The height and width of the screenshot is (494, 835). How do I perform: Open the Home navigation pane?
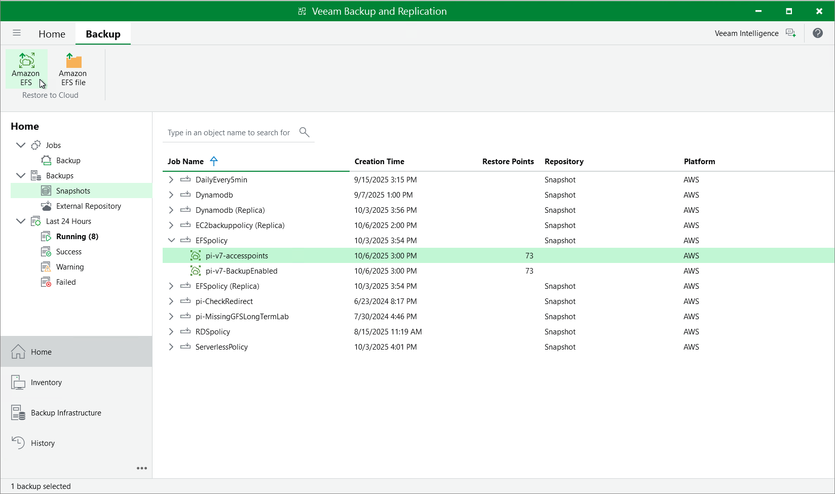click(x=77, y=352)
